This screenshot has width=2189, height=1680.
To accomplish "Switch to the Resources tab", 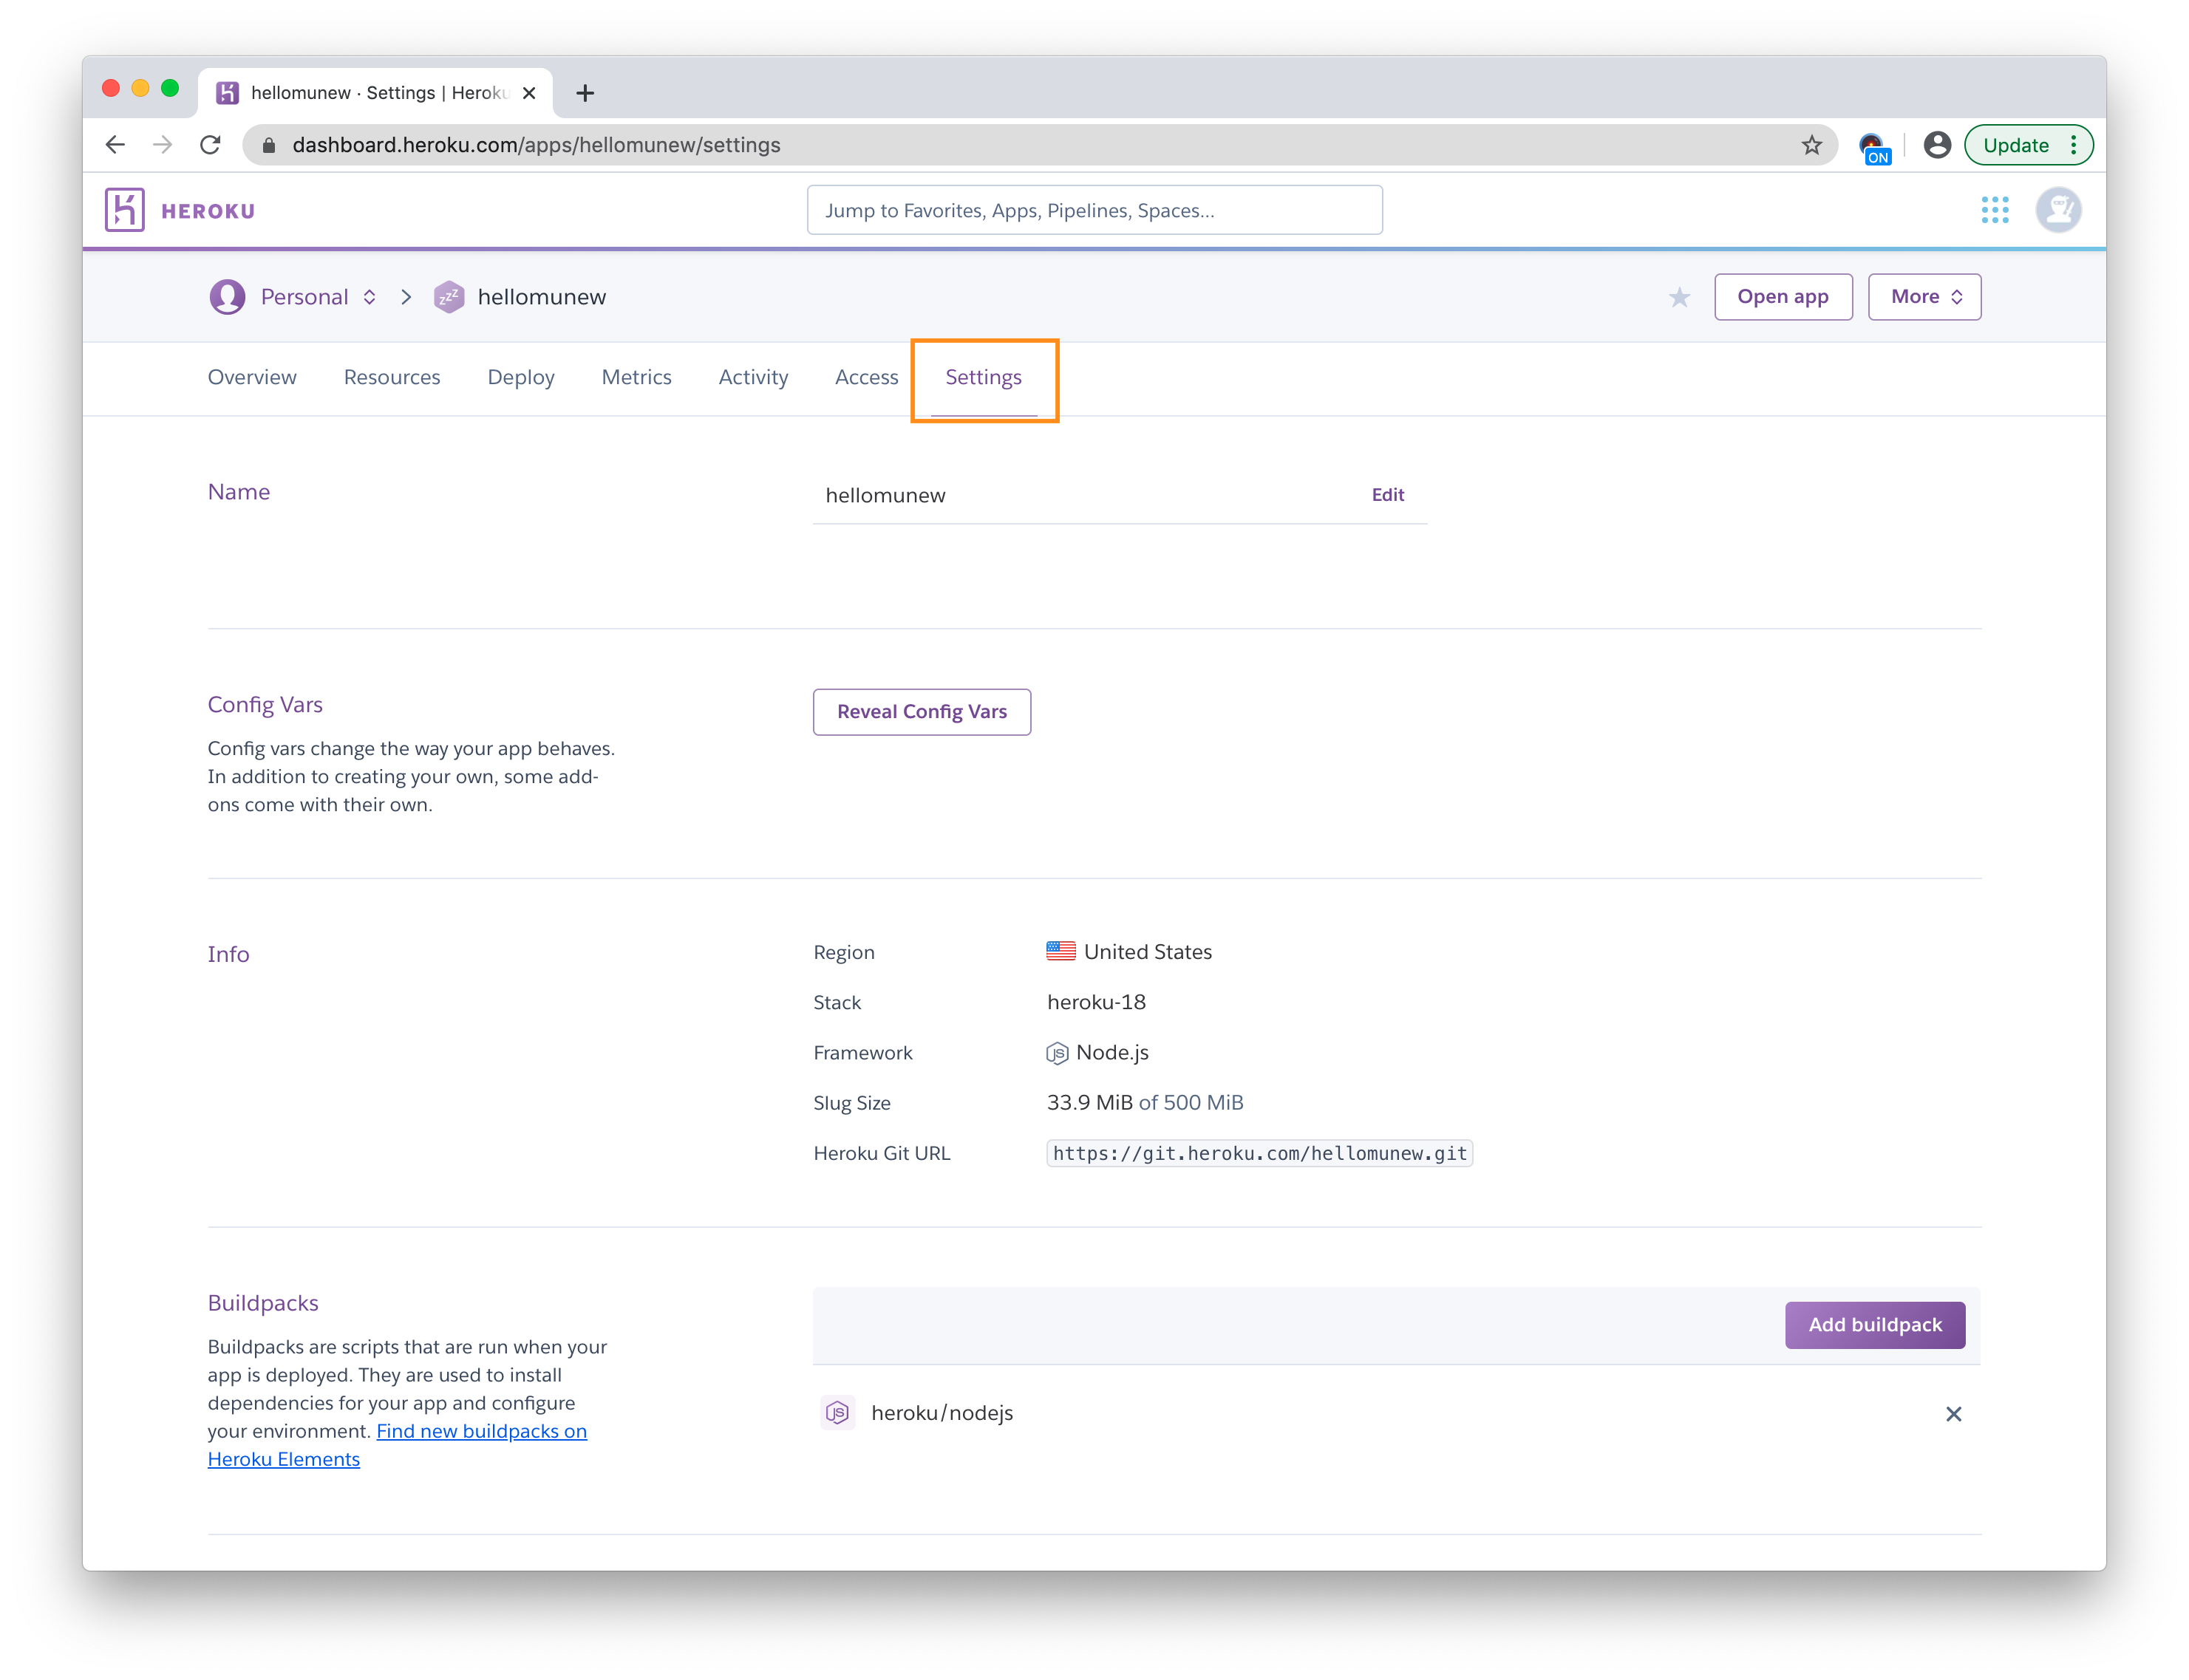I will point(392,377).
